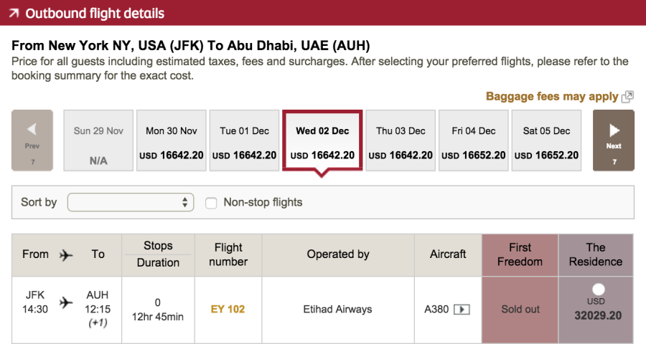Choose Thu 03 Dec date tab
The height and width of the screenshot is (344, 646).
401,140
